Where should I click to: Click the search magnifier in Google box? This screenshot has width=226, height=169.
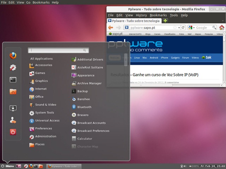coord(214,27)
